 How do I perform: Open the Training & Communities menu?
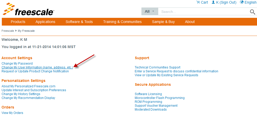pos(122,22)
